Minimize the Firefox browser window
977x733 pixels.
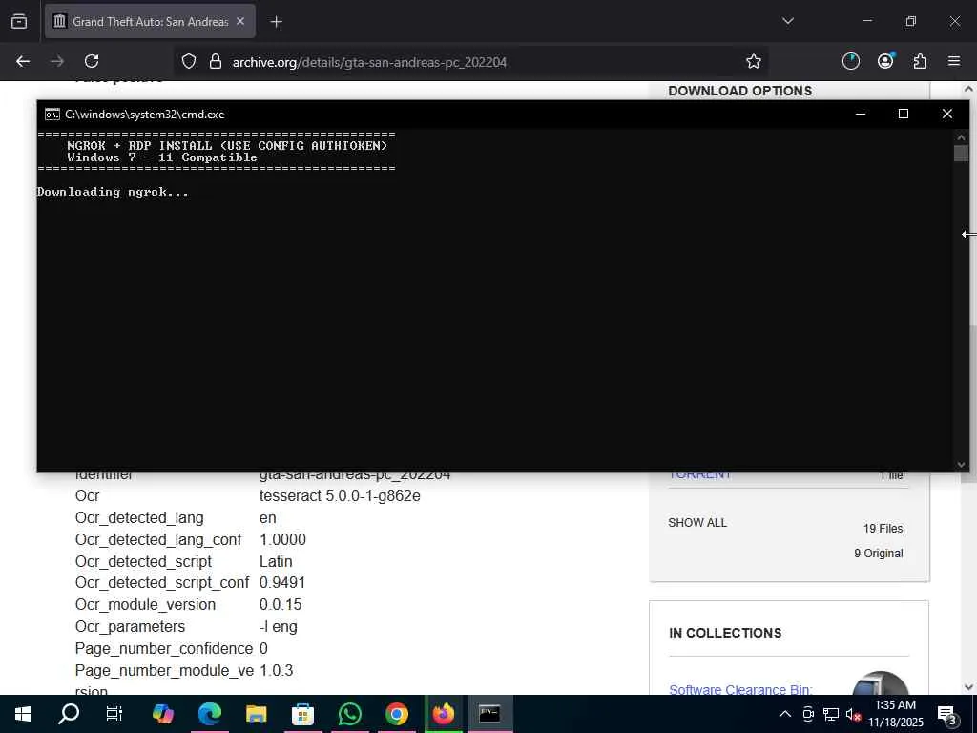coord(866,21)
